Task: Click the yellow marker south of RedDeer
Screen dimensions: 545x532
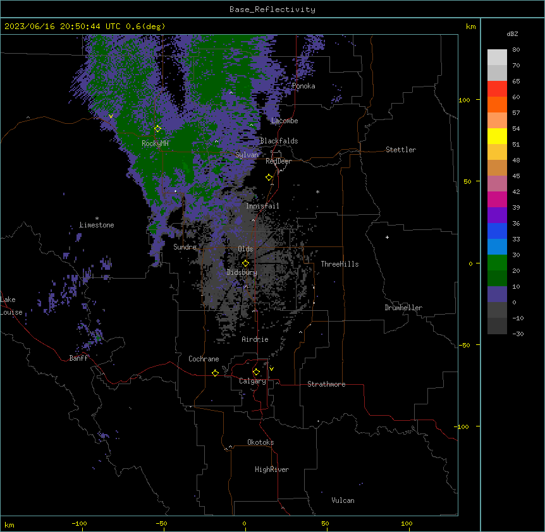Action: (269, 178)
